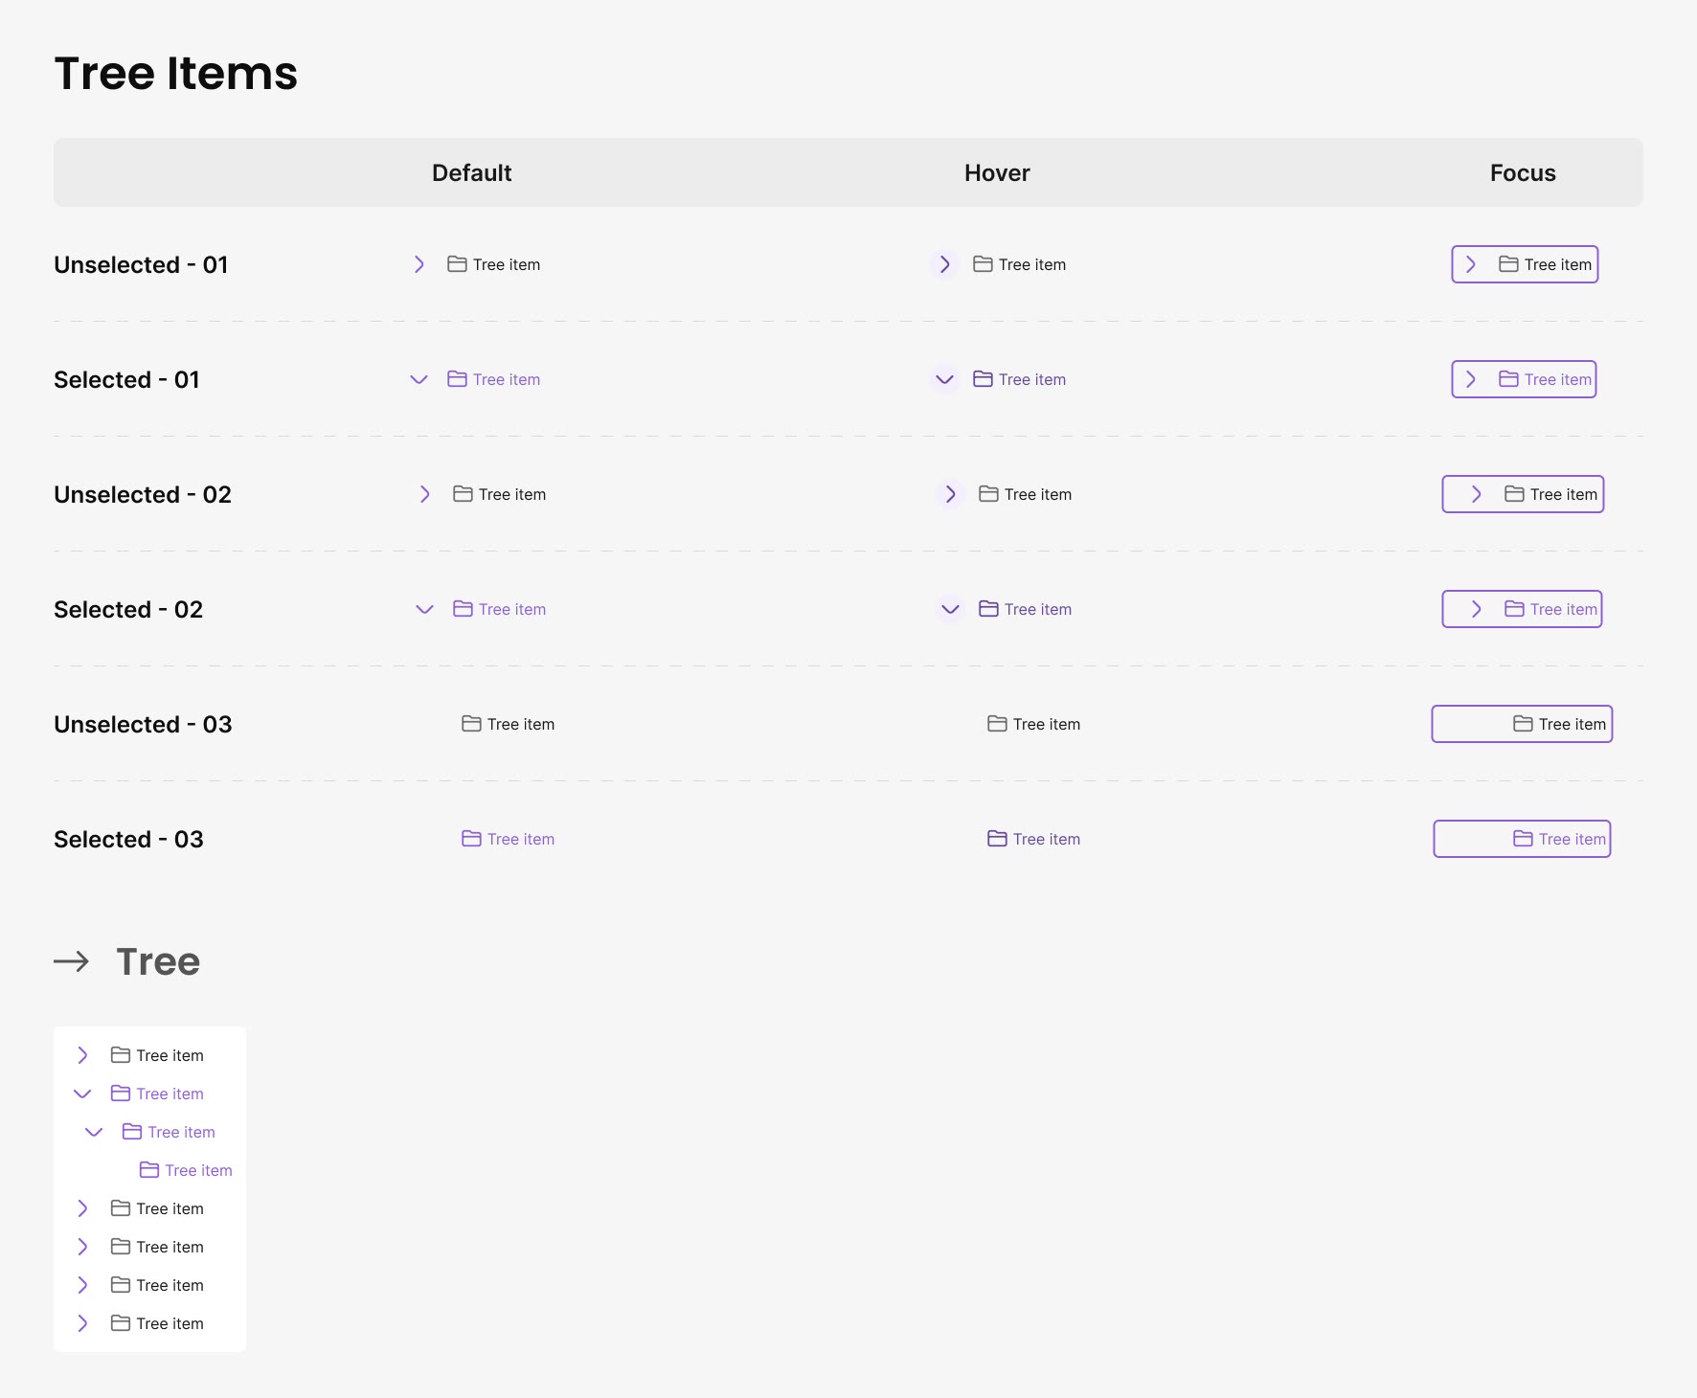Click the 'Unselected - 01' row label
1697x1398 pixels.
[141, 264]
